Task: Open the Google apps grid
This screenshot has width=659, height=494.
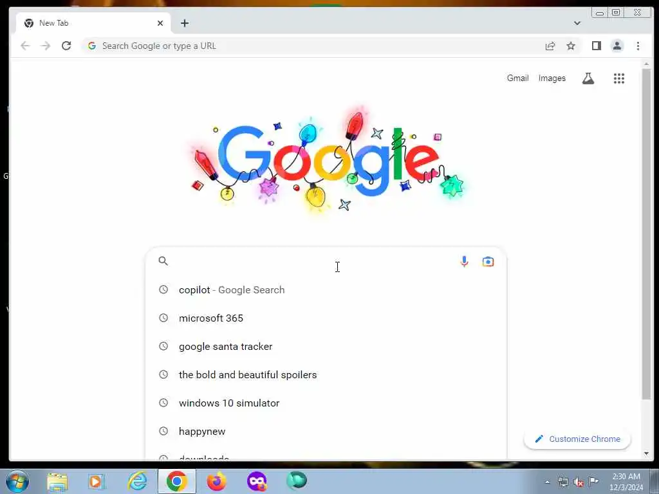Action: pyautogui.click(x=618, y=78)
